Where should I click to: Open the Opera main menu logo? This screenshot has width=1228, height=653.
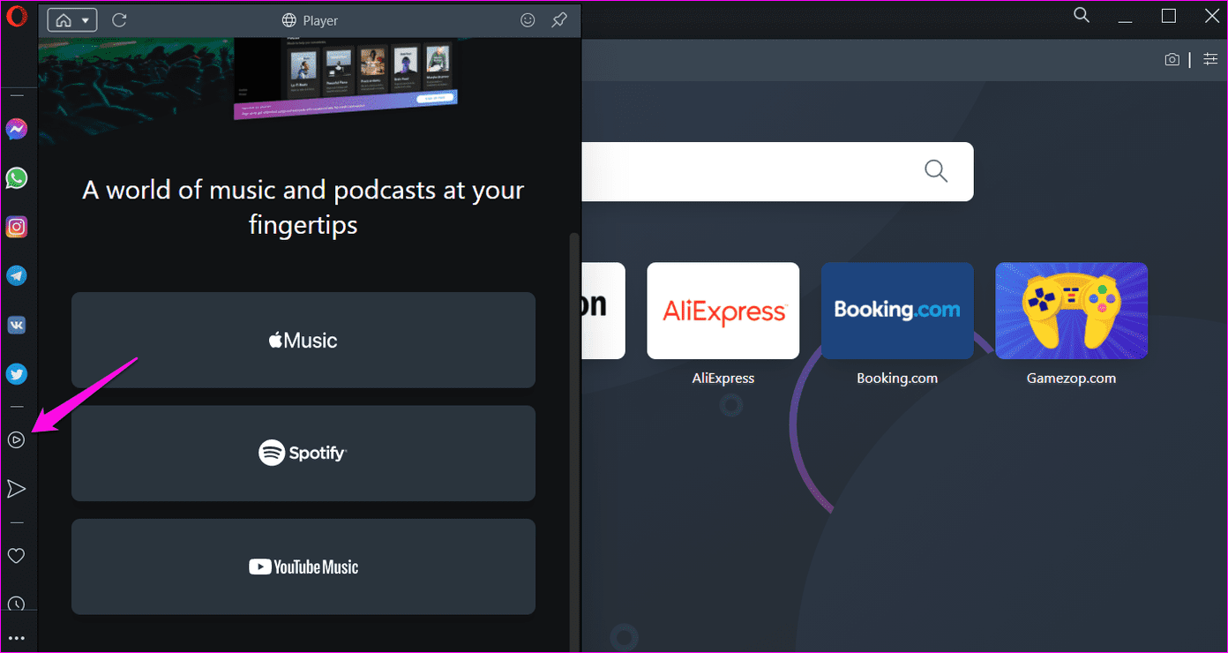pyautogui.click(x=17, y=16)
